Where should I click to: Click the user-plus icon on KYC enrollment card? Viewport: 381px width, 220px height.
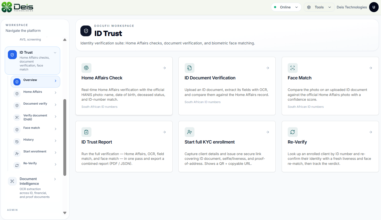(x=189, y=132)
